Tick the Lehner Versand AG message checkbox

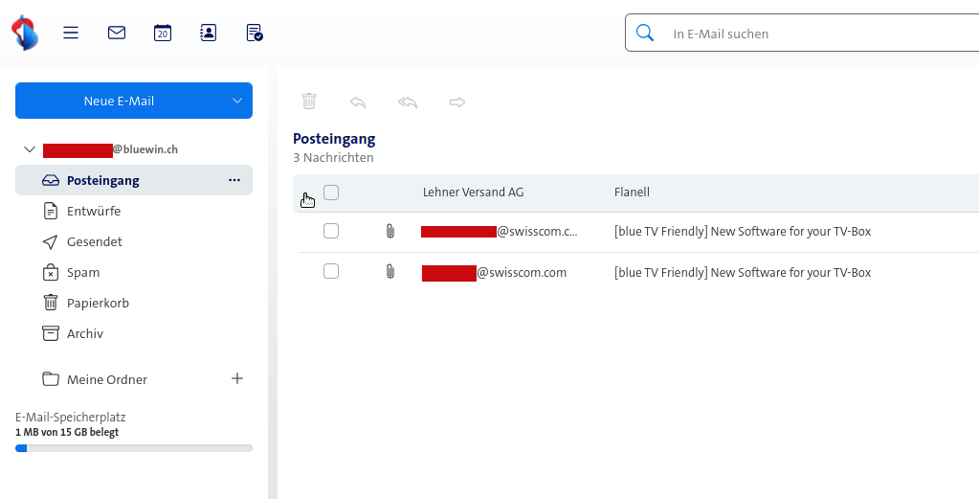coord(331,193)
